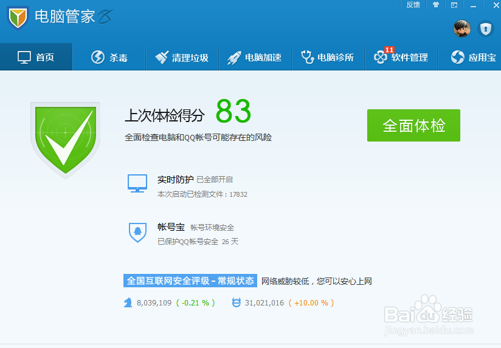The width and height of the screenshot is (501, 348).
Task: Click the 本次启动已检测文件 text line
Action: [x=202, y=194]
